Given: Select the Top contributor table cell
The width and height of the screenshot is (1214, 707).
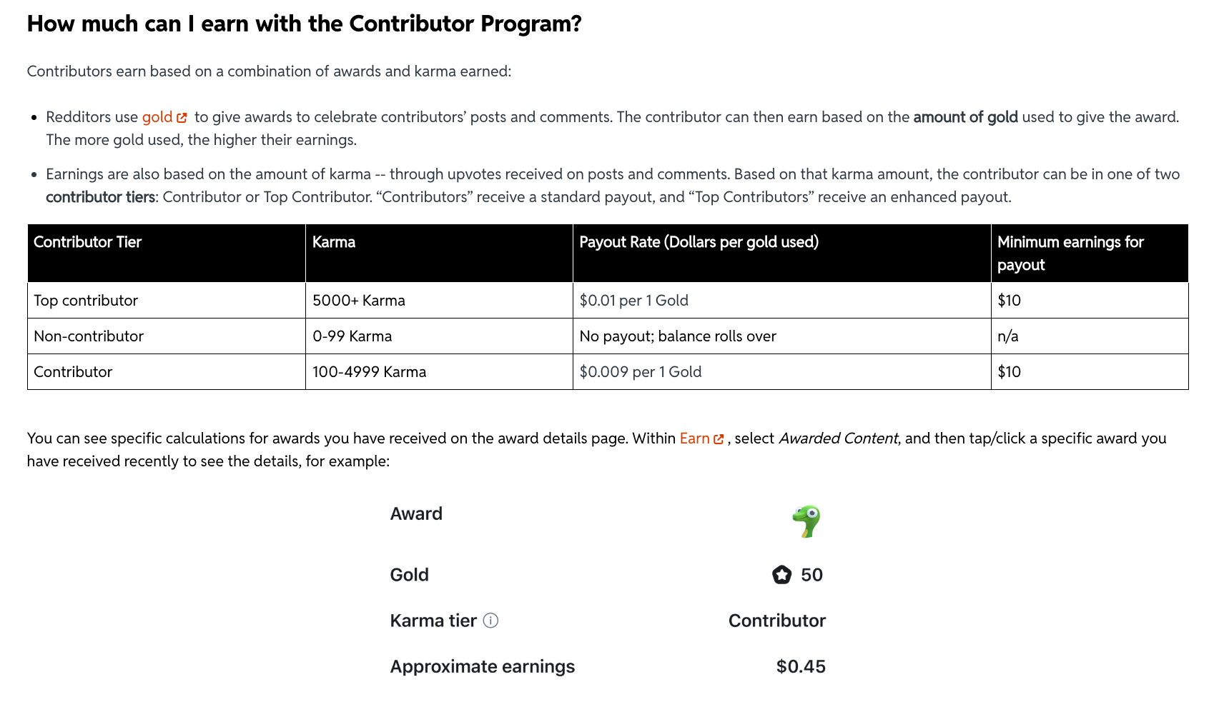Looking at the screenshot, I should (167, 301).
